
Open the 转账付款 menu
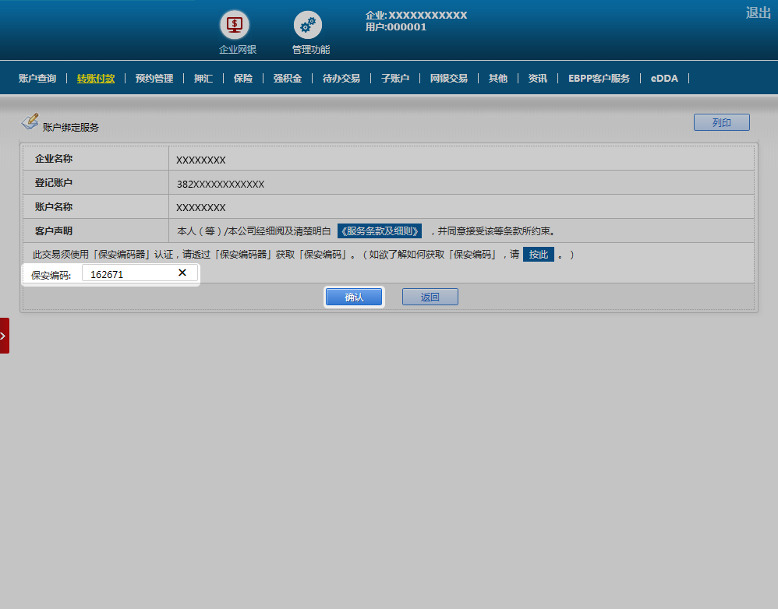[x=96, y=79]
